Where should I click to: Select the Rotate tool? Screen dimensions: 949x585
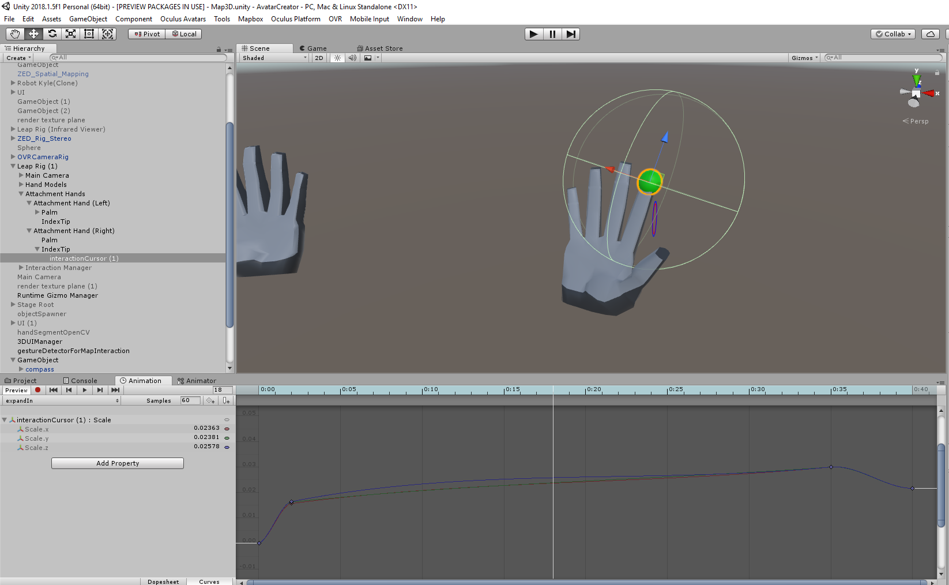pyautogui.click(x=52, y=34)
